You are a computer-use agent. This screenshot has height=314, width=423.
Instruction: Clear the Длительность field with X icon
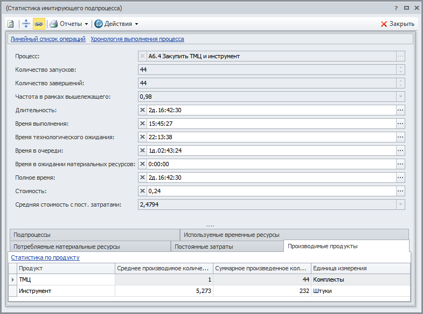coord(143,110)
